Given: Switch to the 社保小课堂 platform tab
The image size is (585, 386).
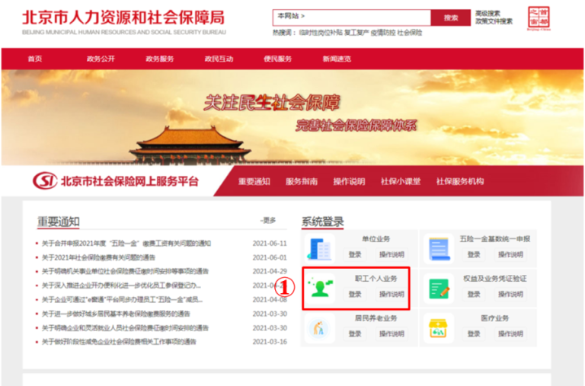Looking at the screenshot, I should (401, 182).
